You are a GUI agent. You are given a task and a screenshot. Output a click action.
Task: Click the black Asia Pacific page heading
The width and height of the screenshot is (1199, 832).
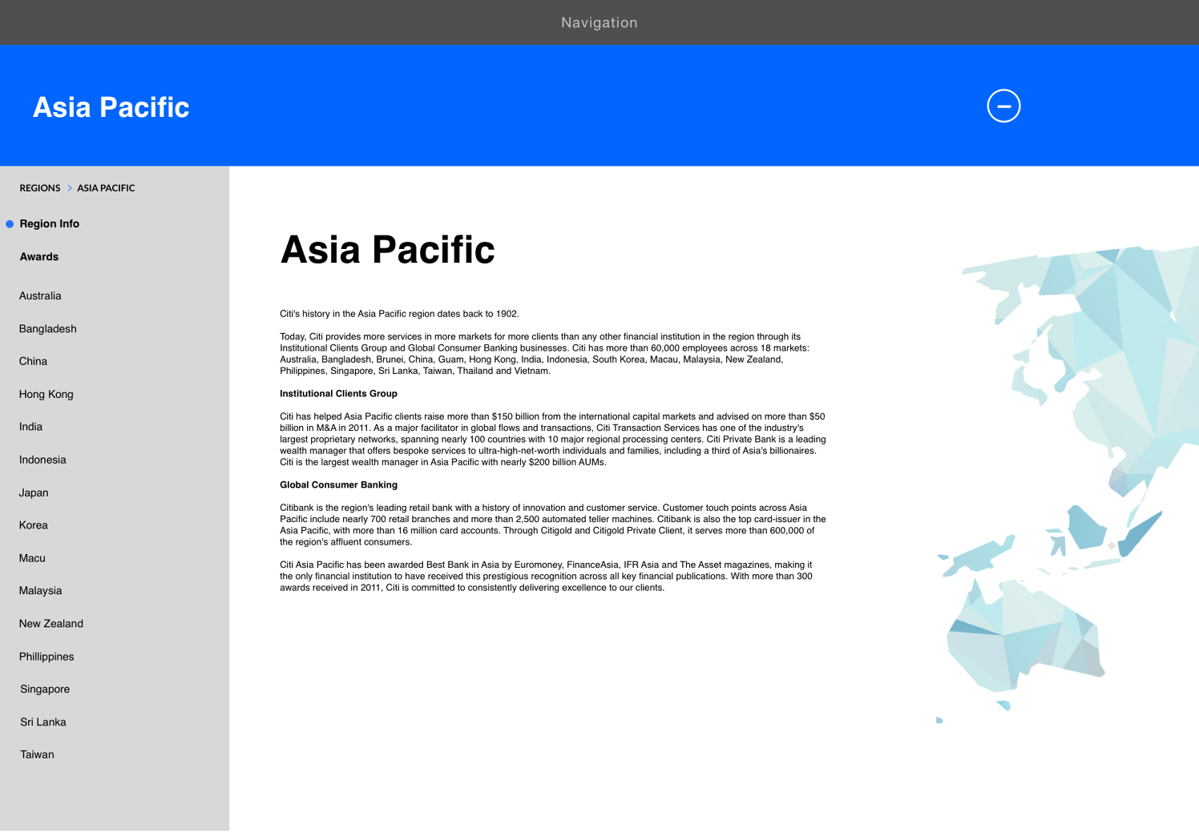click(387, 250)
